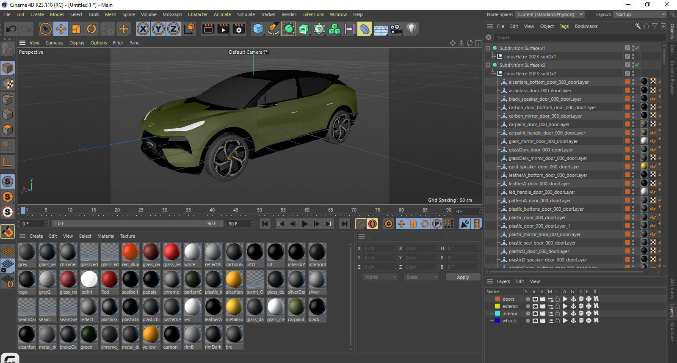This screenshot has height=363, width=677.
Task: Select the Live Selection tool
Action: [45, 29]
